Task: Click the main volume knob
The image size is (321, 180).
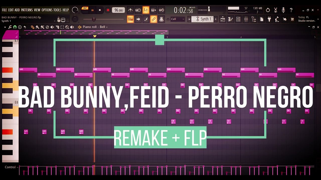Action: click(x=75, y=10)
